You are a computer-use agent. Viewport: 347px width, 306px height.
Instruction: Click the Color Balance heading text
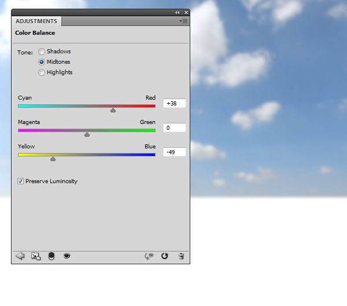click(35, 33)
